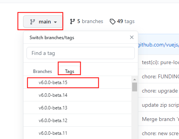Viewport: 179px width, 139px height.
Task: Close the Switch branches/tags popup
Action: point(132,37)
